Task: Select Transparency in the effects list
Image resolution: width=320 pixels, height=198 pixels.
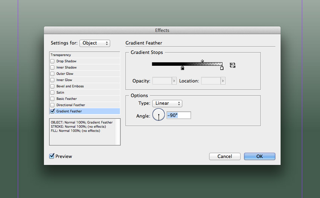Action: (61, 55)
